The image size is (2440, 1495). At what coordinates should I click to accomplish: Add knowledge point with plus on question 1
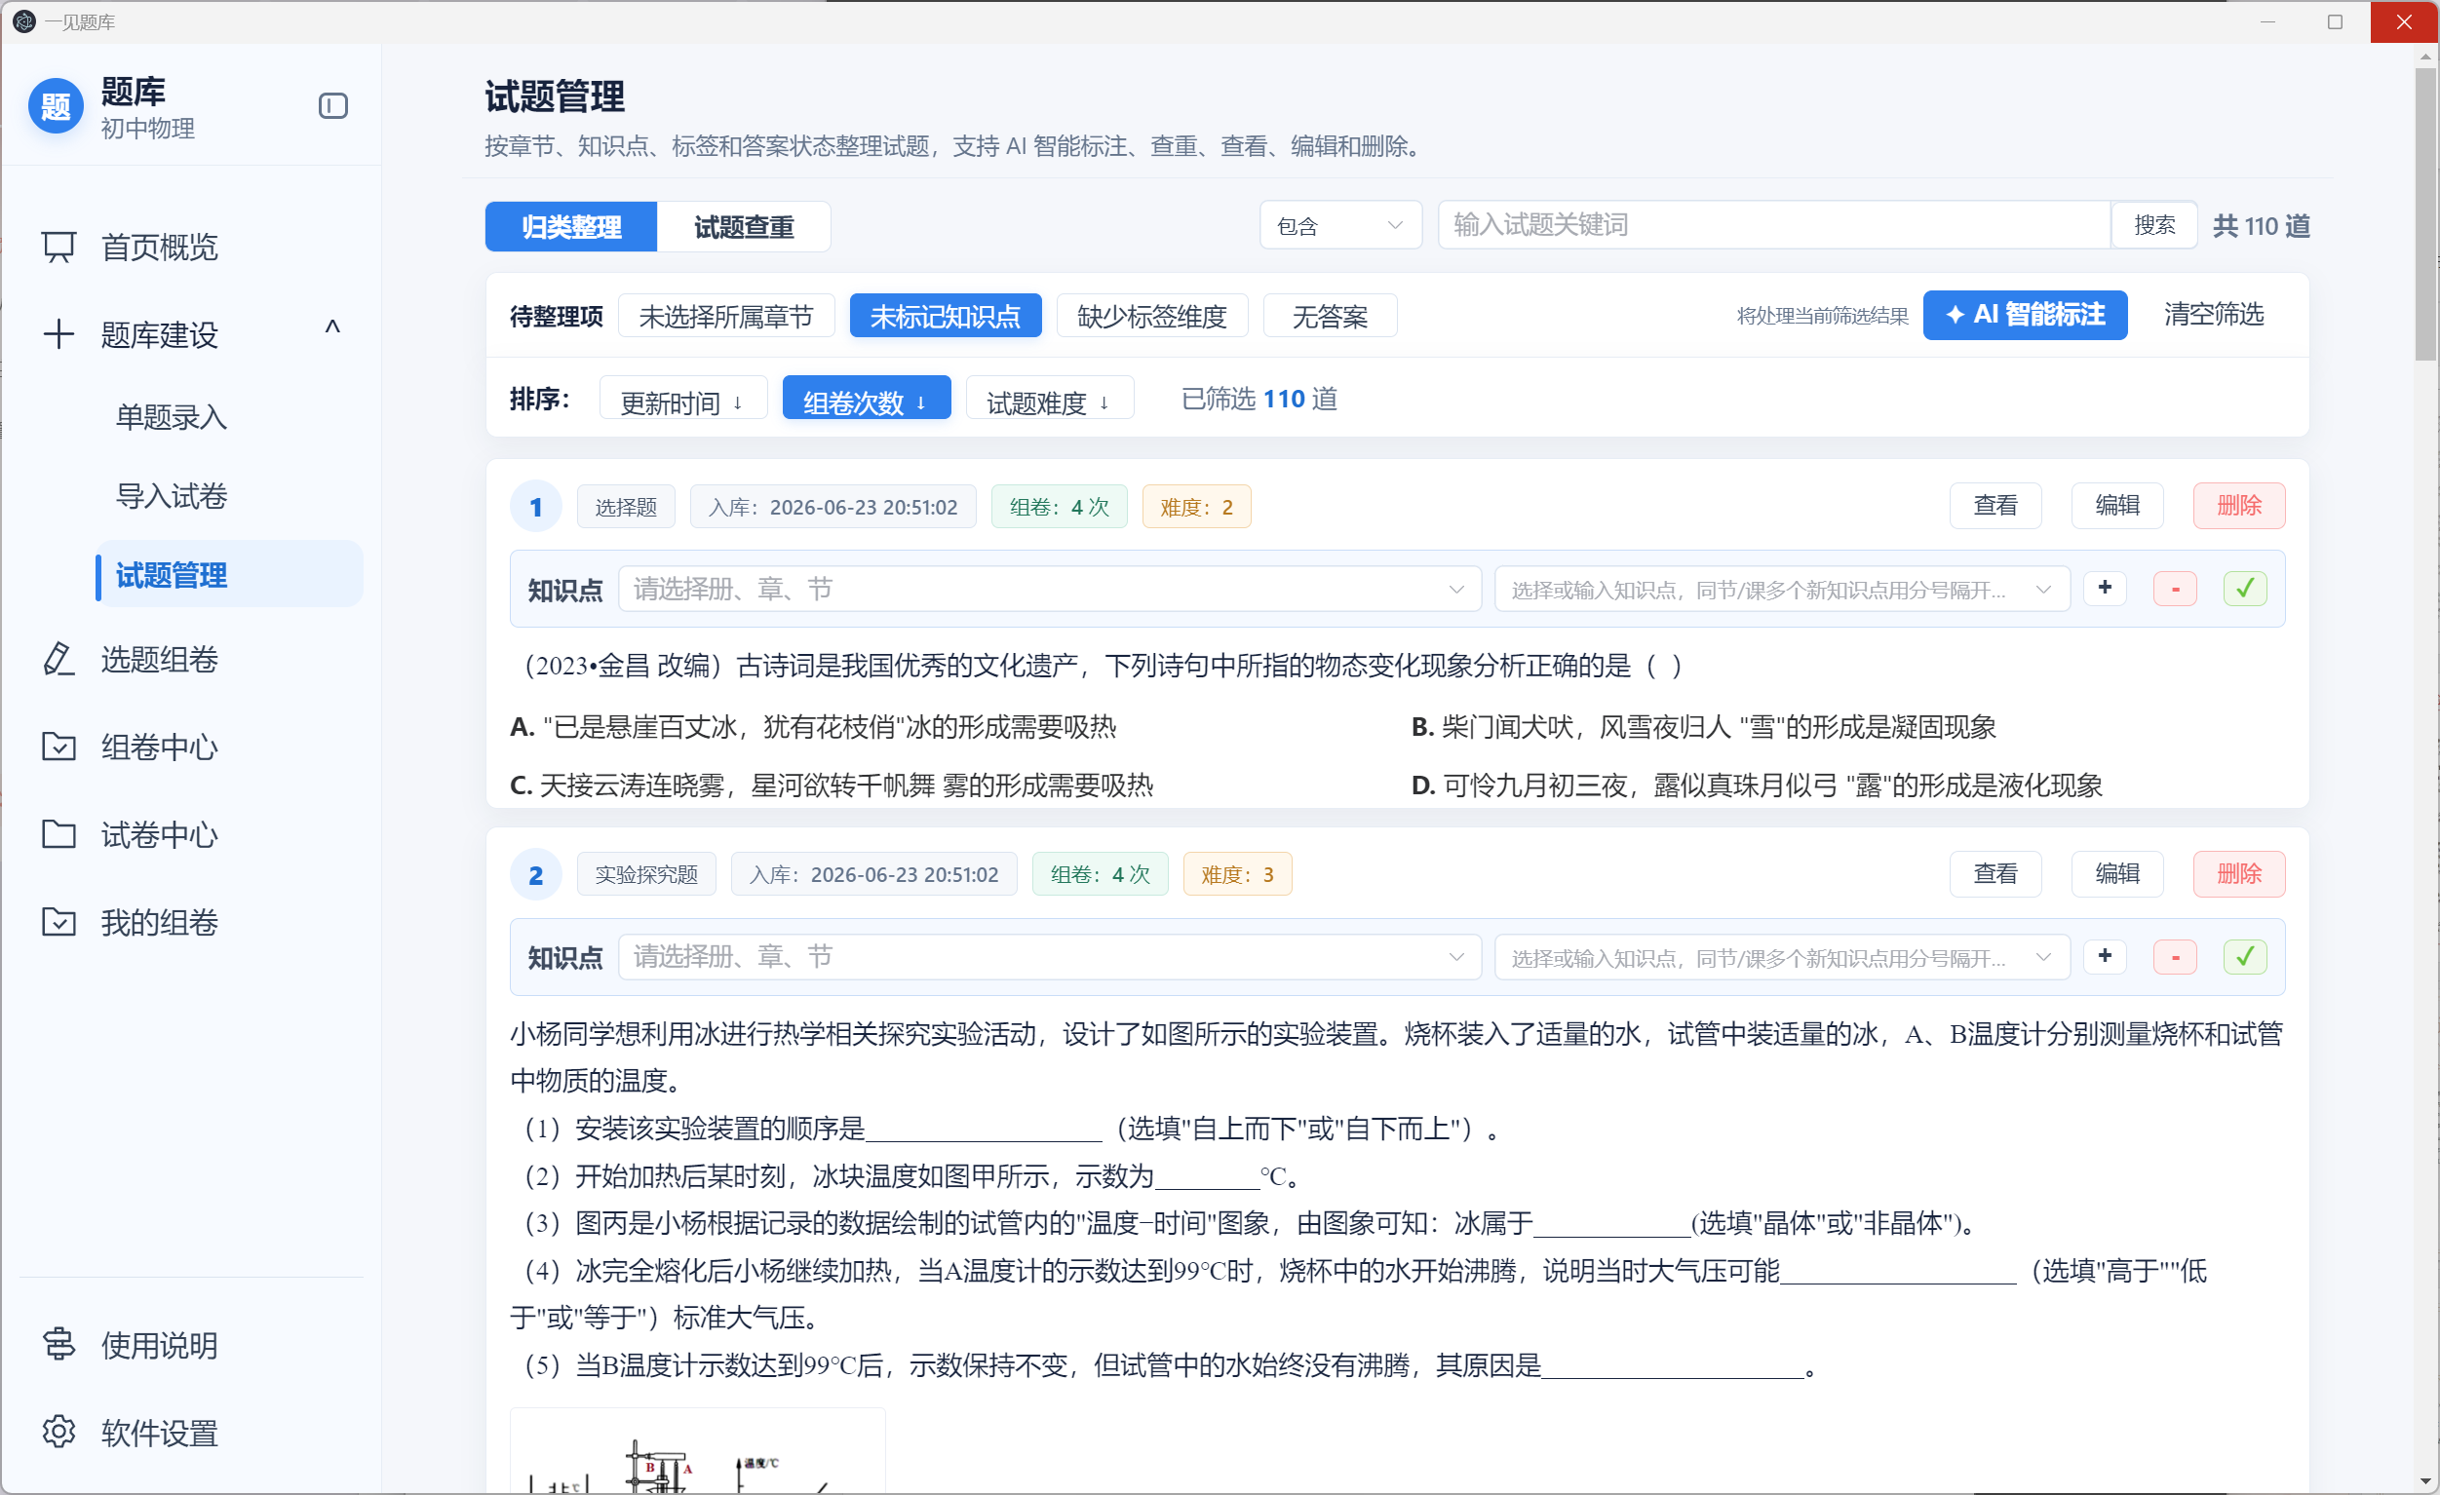(x=2106, y=588)
